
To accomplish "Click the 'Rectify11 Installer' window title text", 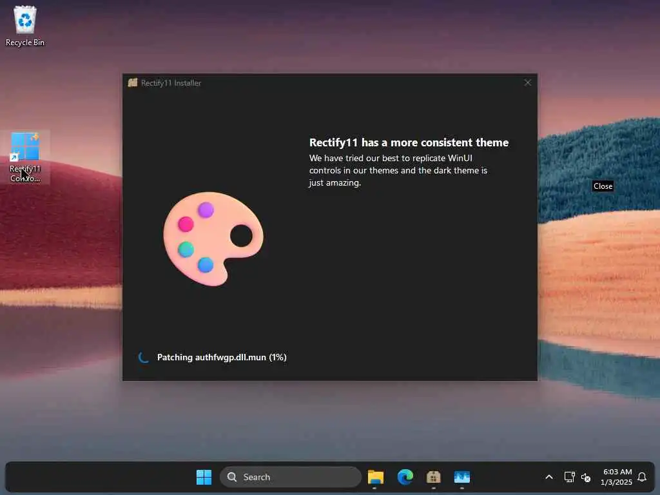I will [x=171, y=83].
